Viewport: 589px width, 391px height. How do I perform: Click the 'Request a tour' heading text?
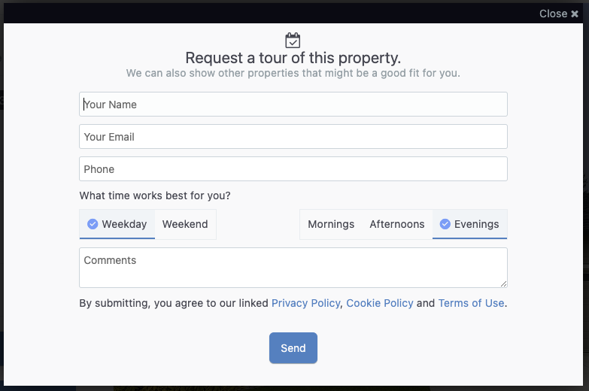click(293, 58)
